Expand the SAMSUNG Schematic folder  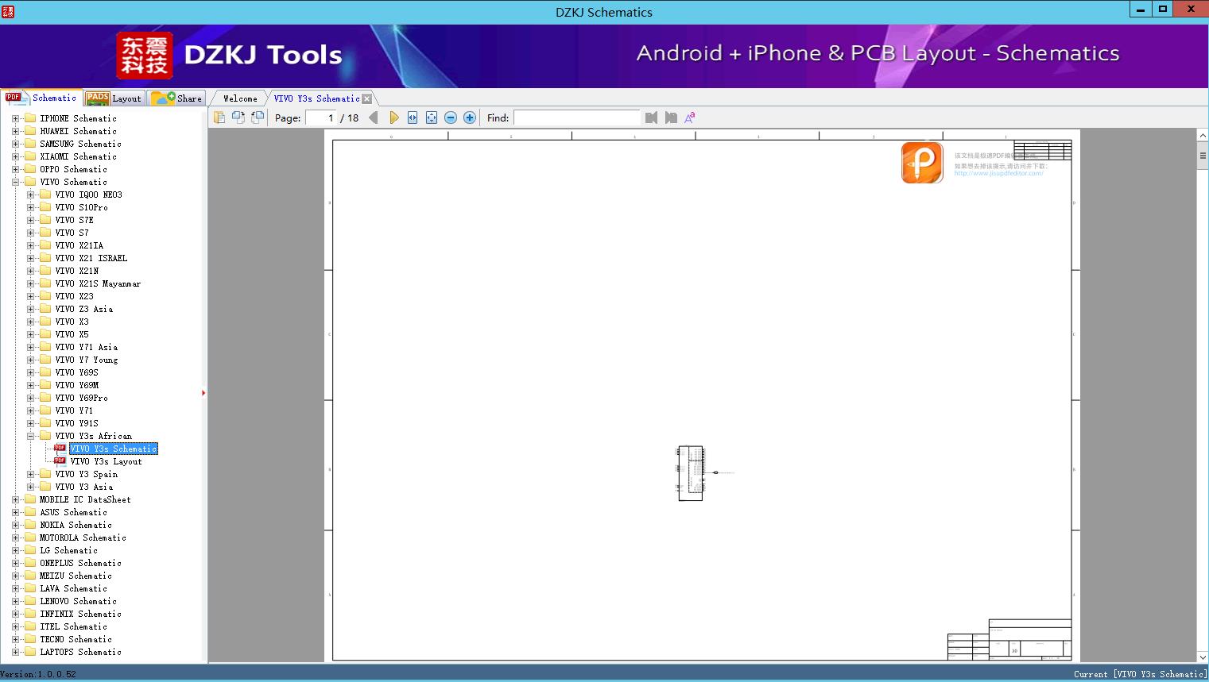tap(15, 144)
